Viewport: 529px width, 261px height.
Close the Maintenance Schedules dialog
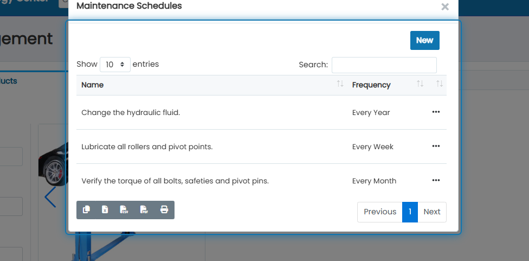(445, 7)
